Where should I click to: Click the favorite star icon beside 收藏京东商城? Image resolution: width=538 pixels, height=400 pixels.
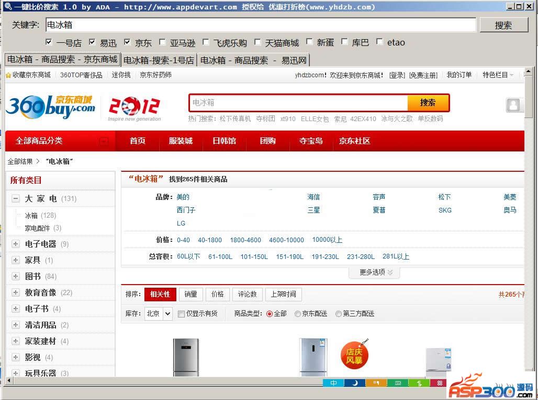tap(8, 75)
